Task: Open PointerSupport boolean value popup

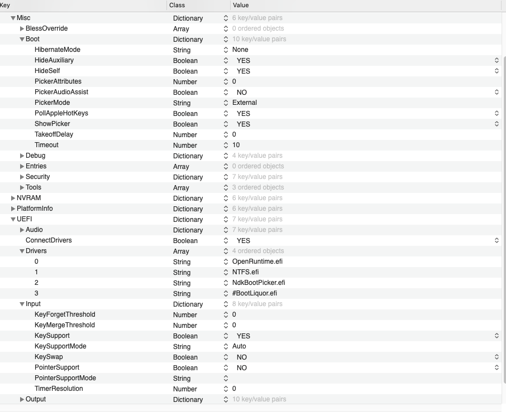Action: (x=497, y=367)
